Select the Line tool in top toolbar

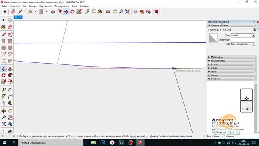(x=20, y=12)
